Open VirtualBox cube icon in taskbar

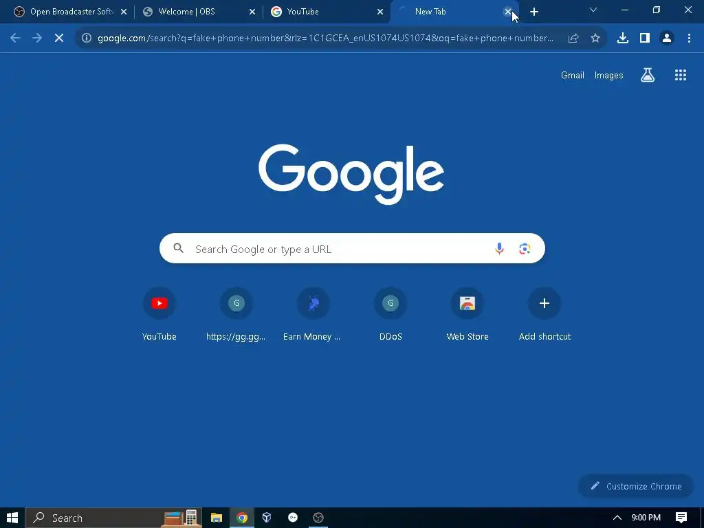(267, 518)
